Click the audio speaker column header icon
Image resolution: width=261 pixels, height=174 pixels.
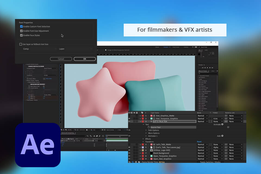[x=132, y=113]
